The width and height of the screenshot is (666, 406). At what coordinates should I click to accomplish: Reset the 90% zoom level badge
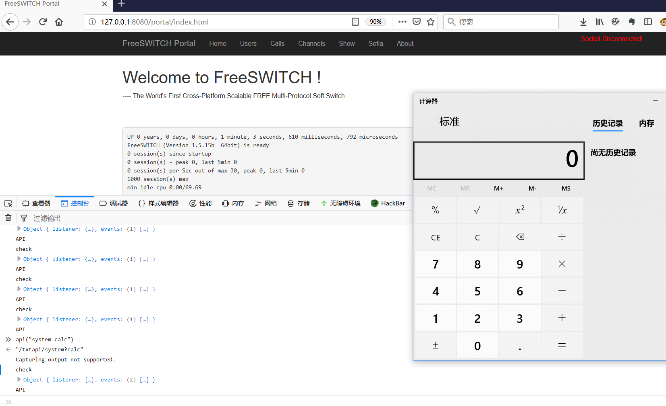pyautogui.click(x=376, y=22)
